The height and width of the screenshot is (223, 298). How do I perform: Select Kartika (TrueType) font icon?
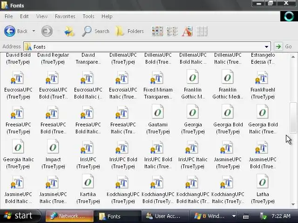(x=88, y=182)
